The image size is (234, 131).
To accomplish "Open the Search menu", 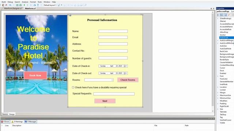I will click(17, 2).
